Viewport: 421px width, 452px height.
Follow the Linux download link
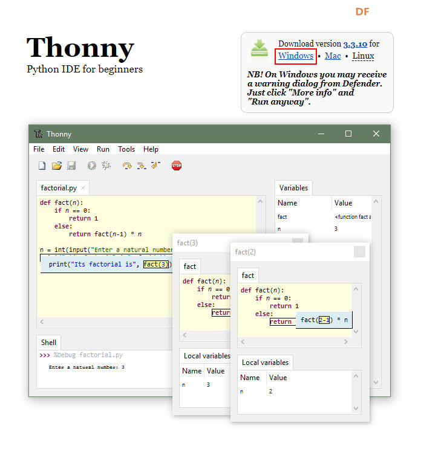click(x=363, y=56)
